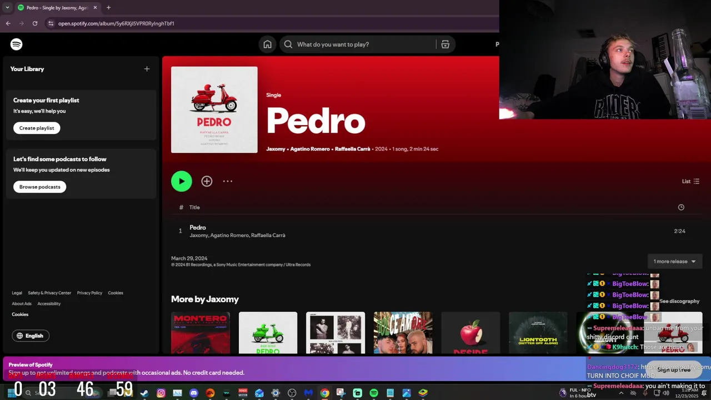The image size is (711, 400).
Task: Open the List view options dropdown
Action: [690, 181]
